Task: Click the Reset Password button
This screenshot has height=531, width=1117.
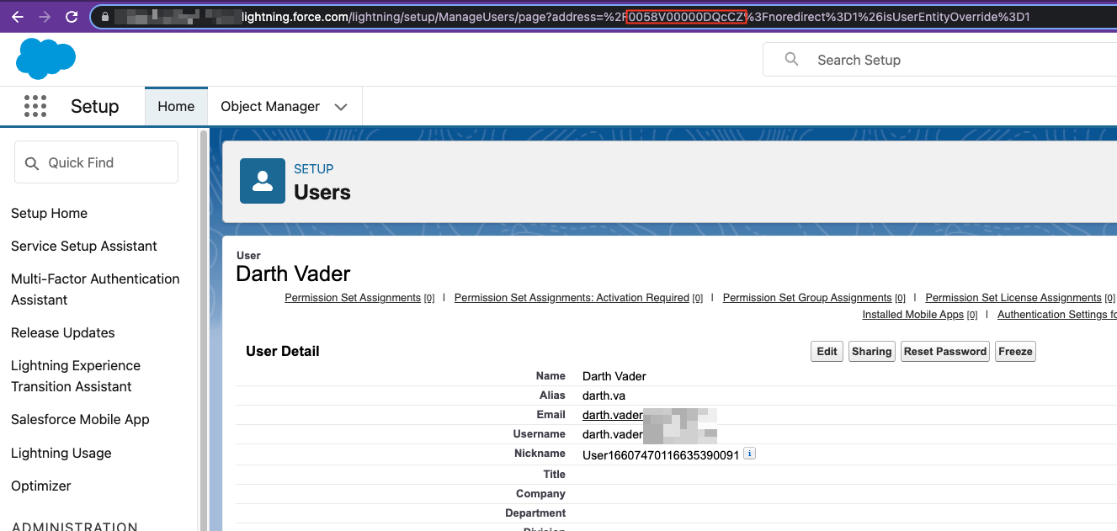Action: pyautogui.click(x=945, y=352)
